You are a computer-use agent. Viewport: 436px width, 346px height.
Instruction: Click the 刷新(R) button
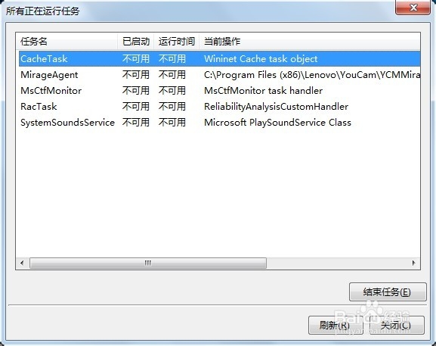pyautogui.click(x=336, y=325)
